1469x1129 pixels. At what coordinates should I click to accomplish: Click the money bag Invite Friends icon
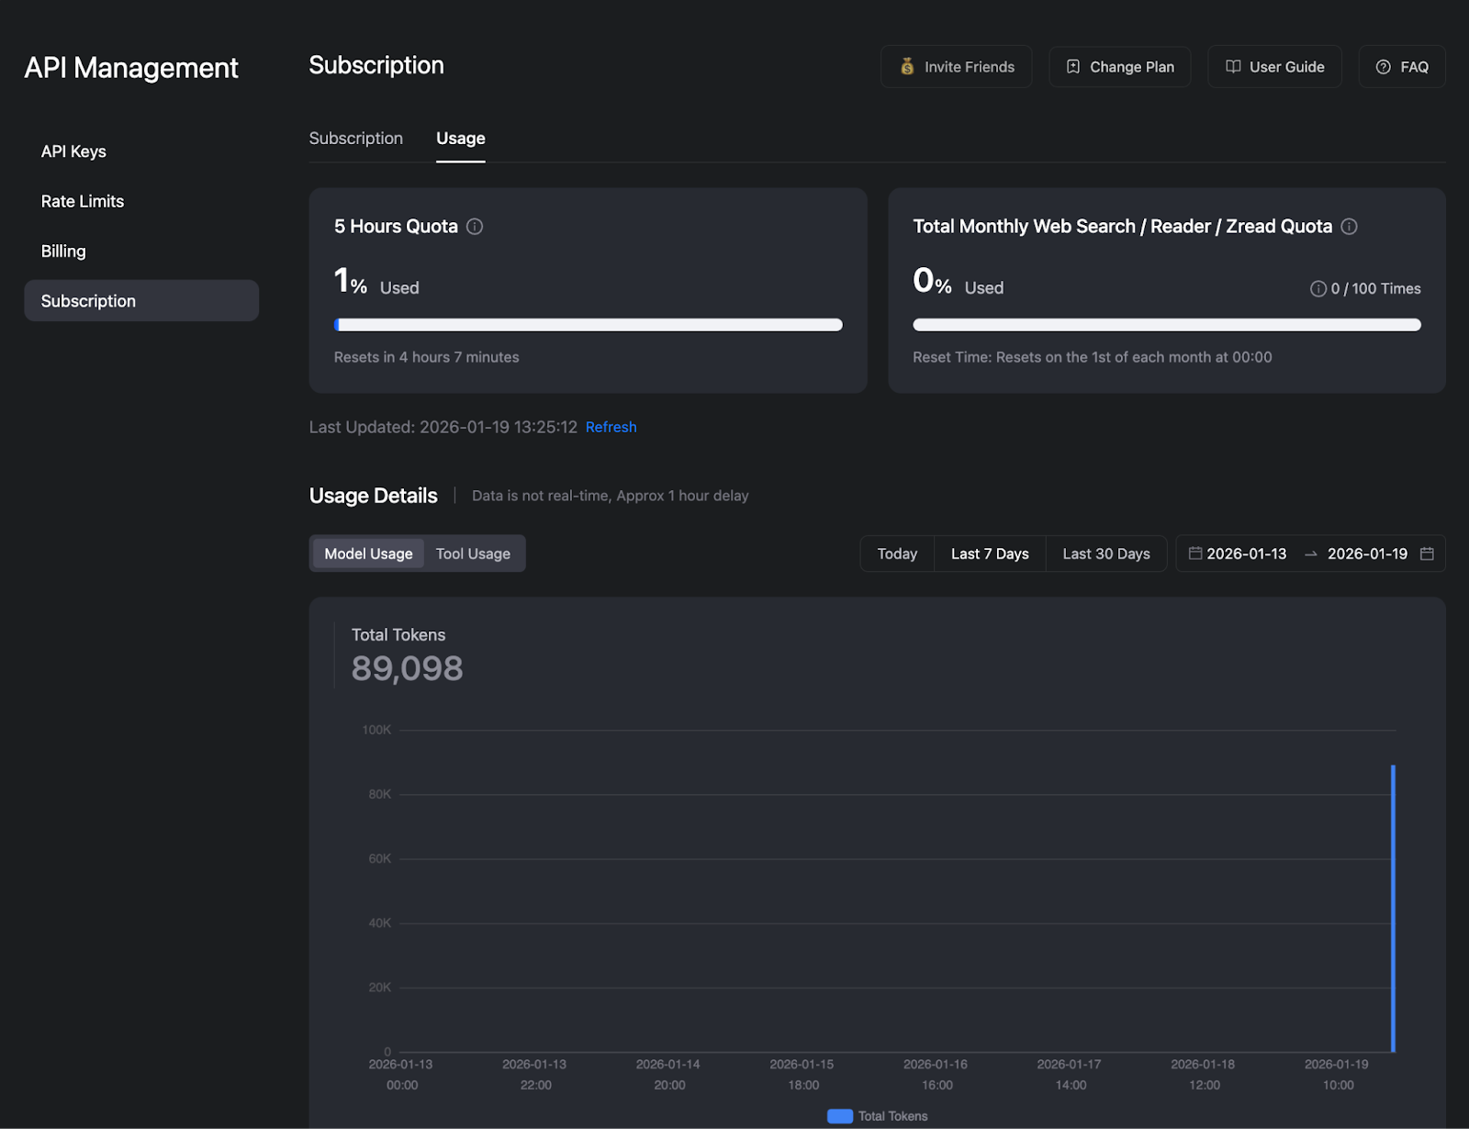[906, 66]
